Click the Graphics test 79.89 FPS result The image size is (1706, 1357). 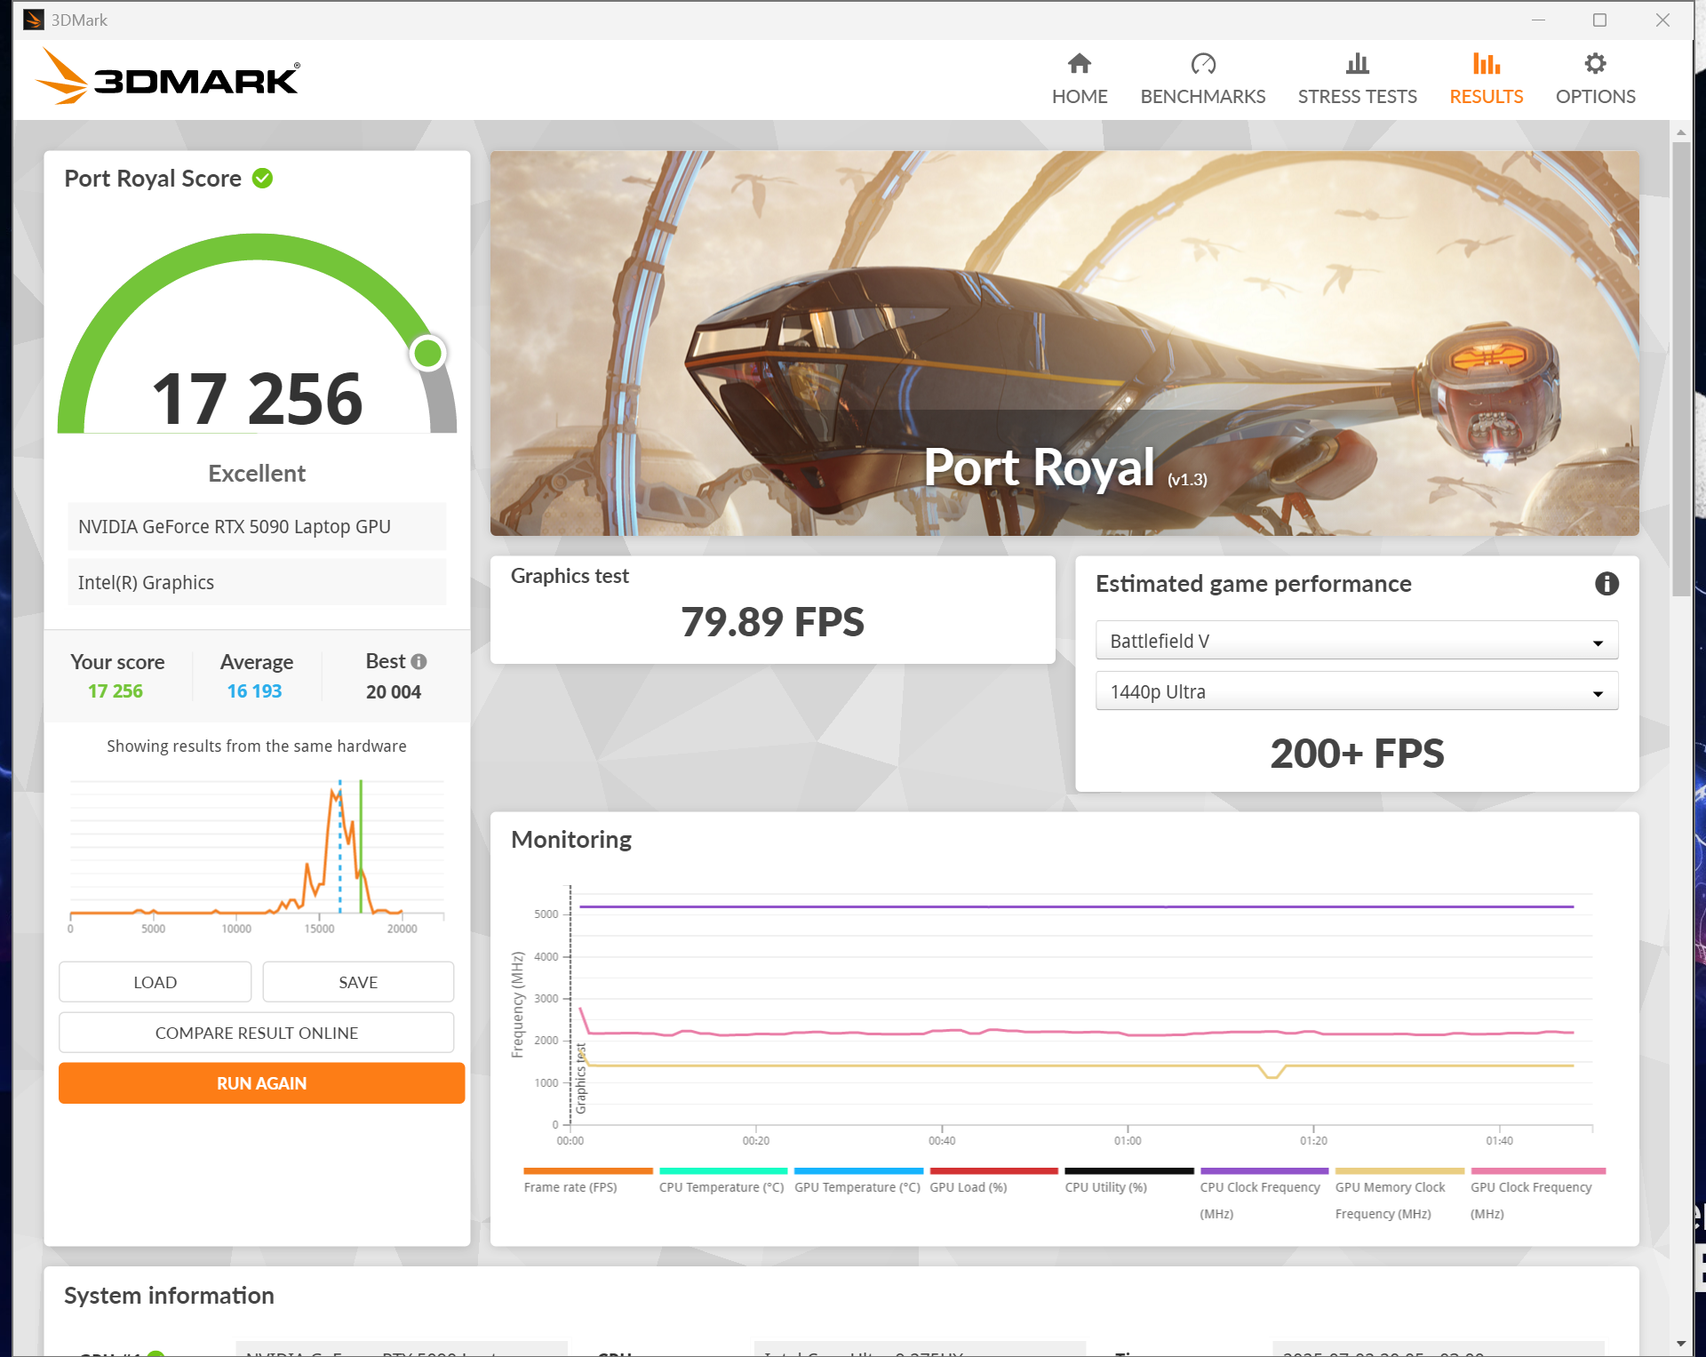point(772,622)
